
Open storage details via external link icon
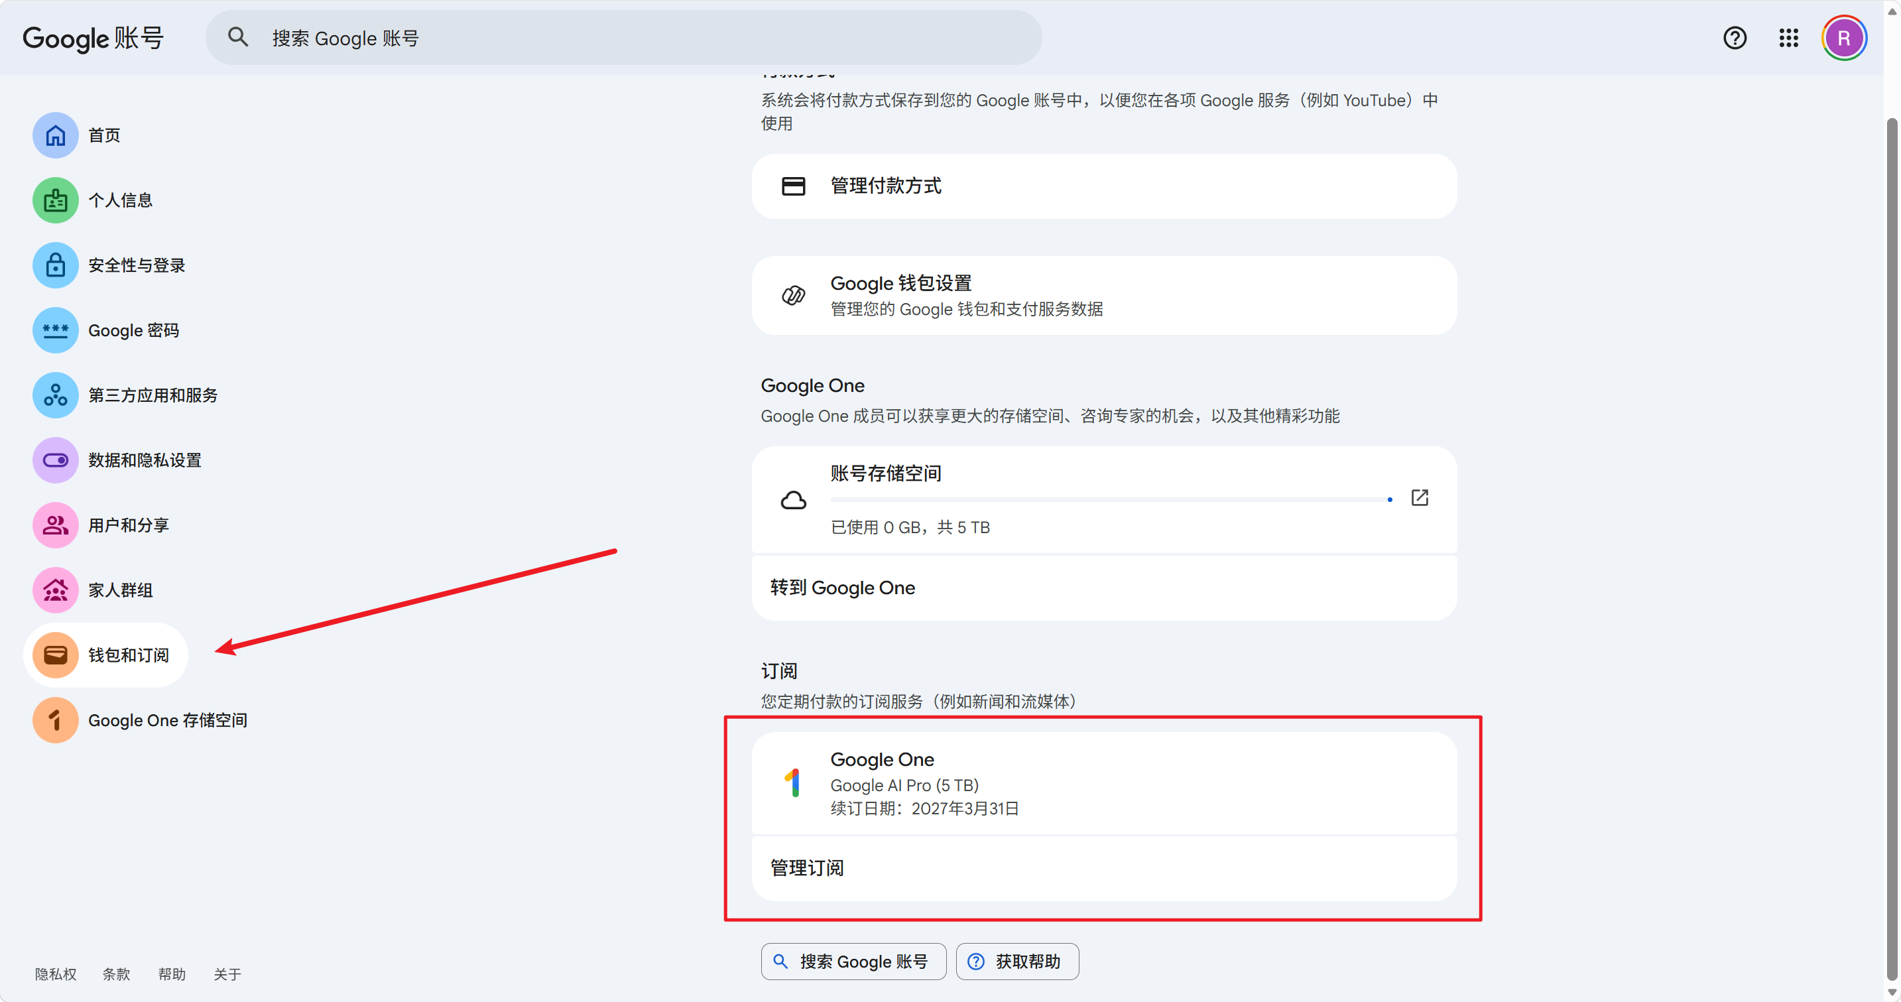click(1419, 498)
